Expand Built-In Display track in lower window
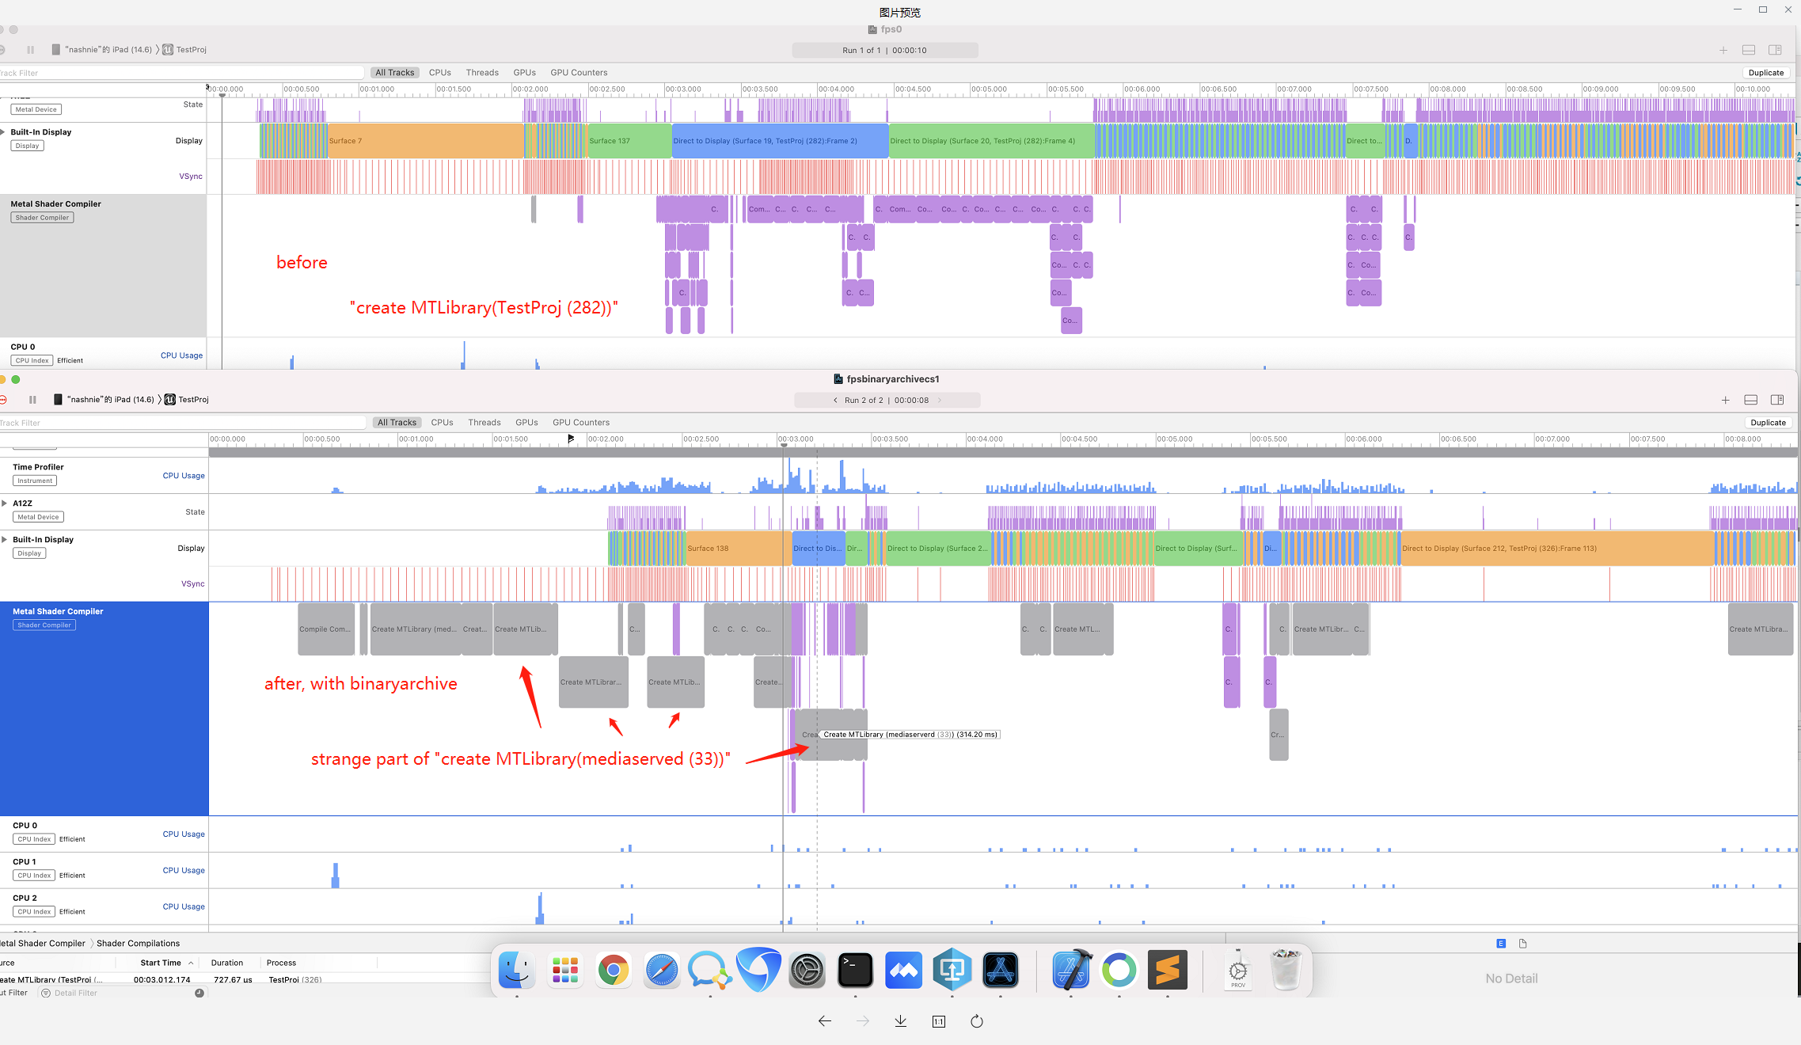Viewport: 1801px width, 1045px height. click(5, 540)
